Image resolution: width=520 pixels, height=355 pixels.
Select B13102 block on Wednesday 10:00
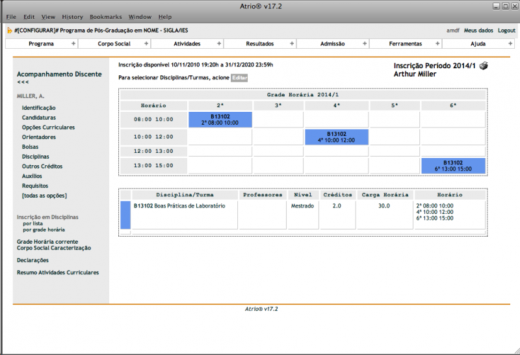336,137
